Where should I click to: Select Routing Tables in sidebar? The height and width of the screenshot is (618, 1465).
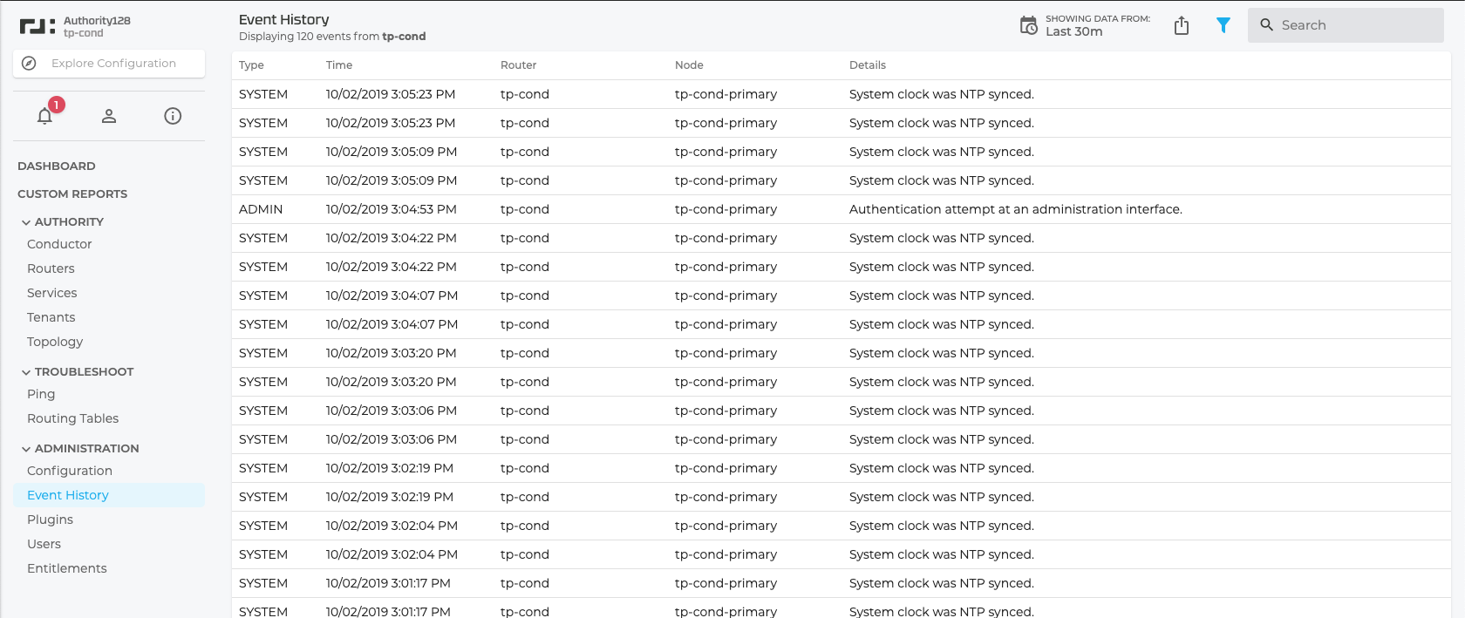[x=72, y=418]
